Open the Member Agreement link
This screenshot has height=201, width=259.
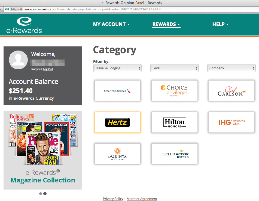click(142, 199)
